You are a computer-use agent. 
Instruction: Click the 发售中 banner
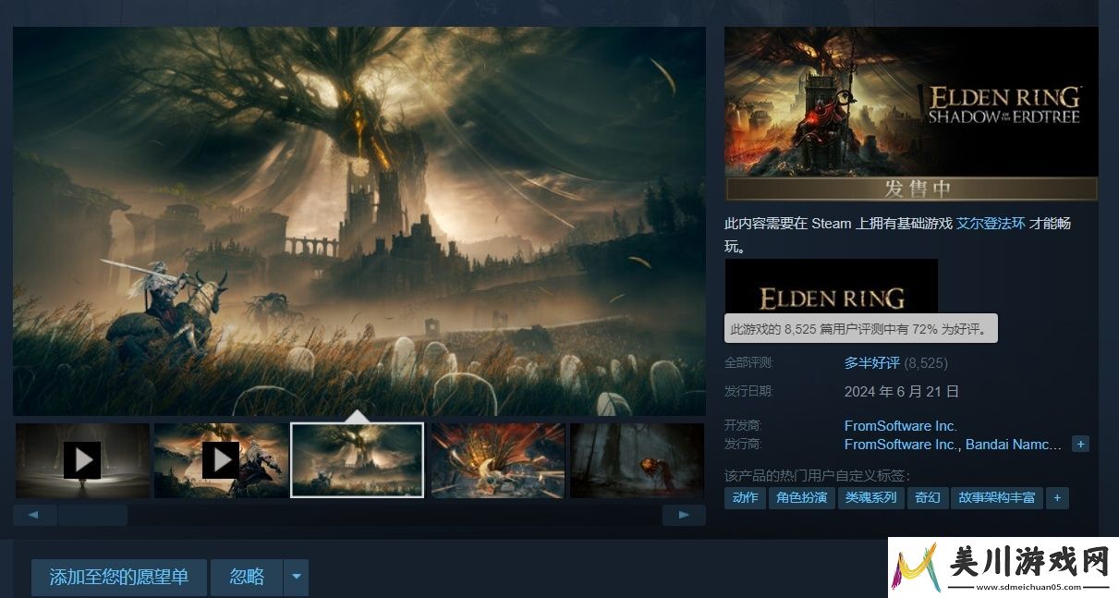click(912, 189)
